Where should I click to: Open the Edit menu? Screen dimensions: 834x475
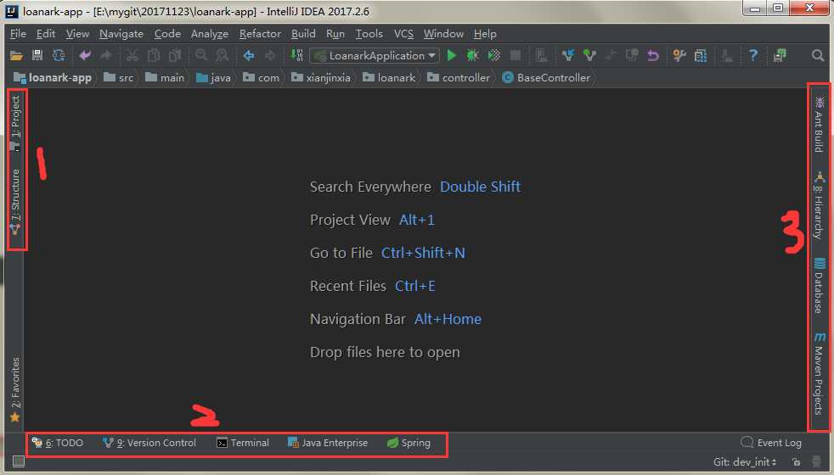46,33
